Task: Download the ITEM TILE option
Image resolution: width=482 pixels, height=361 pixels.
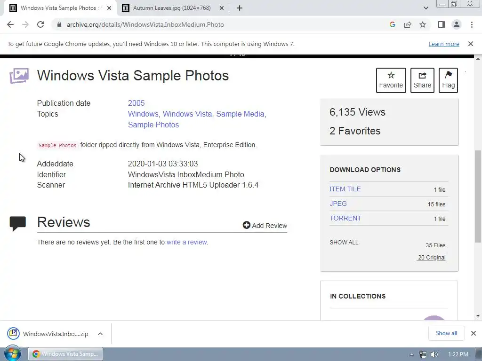Action: (345, 189)
